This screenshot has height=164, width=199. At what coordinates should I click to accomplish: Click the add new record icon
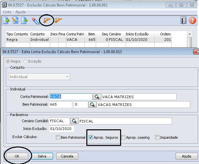click(6, 20)
